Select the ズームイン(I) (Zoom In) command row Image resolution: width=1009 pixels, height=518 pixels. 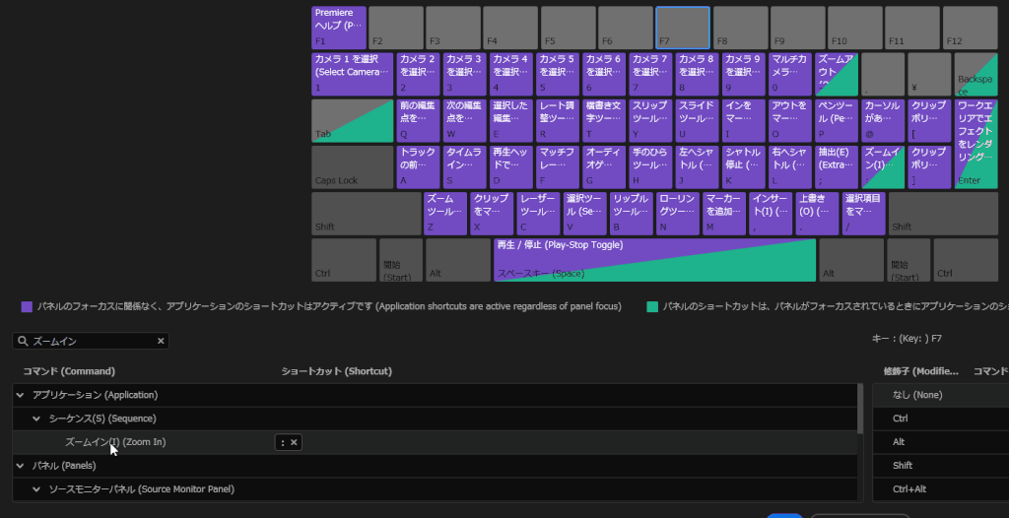point(435,442)
